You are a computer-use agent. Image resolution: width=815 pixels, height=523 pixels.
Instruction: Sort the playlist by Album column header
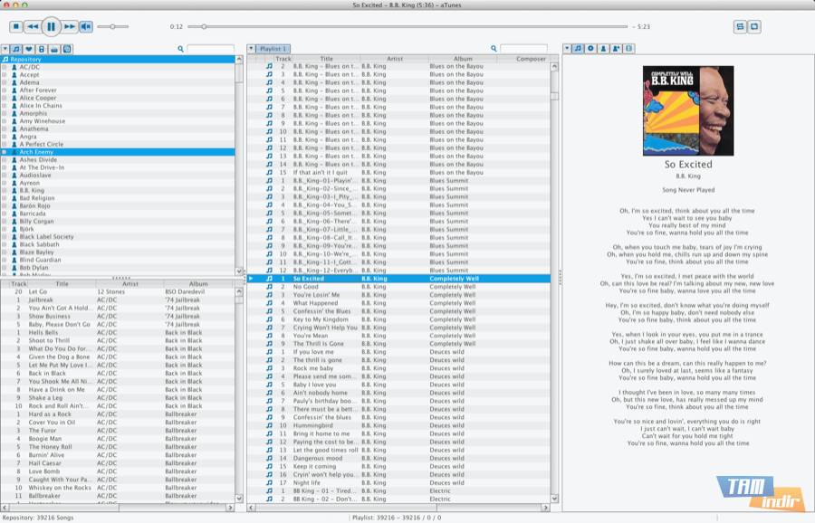463,59
